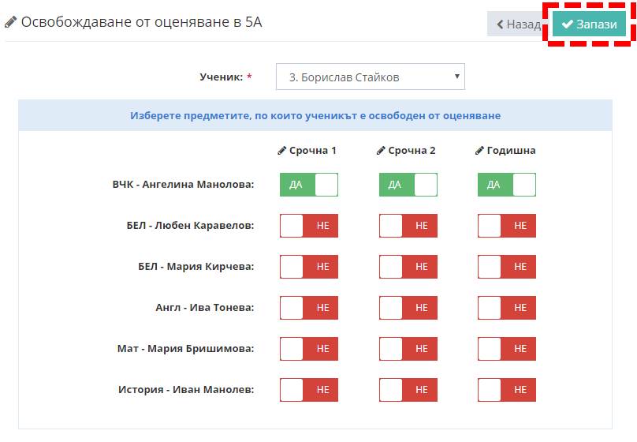This screenshot has height=442, width=637.
Task: Click the dropdown arrow next to Борислав Стайков
Action: (457, 77)
